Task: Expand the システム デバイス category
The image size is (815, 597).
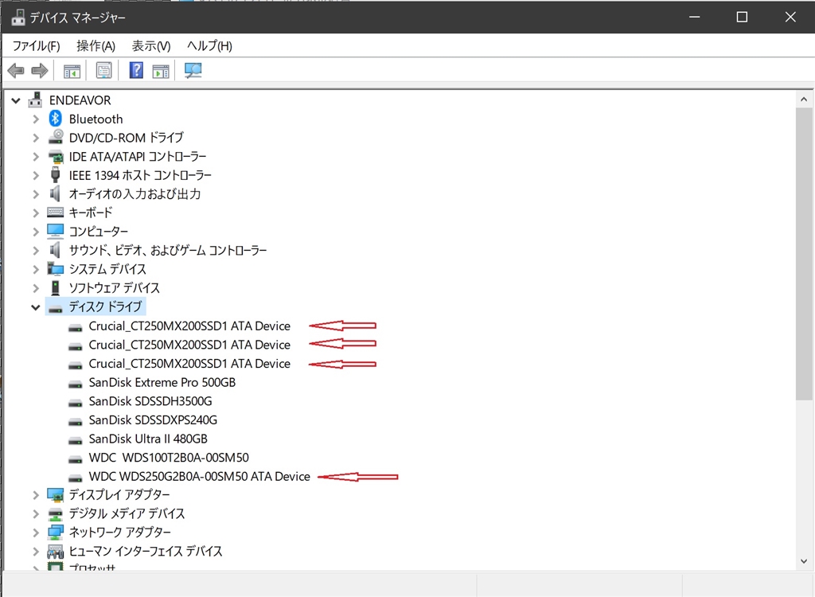Action: click(x=35, y=269)
